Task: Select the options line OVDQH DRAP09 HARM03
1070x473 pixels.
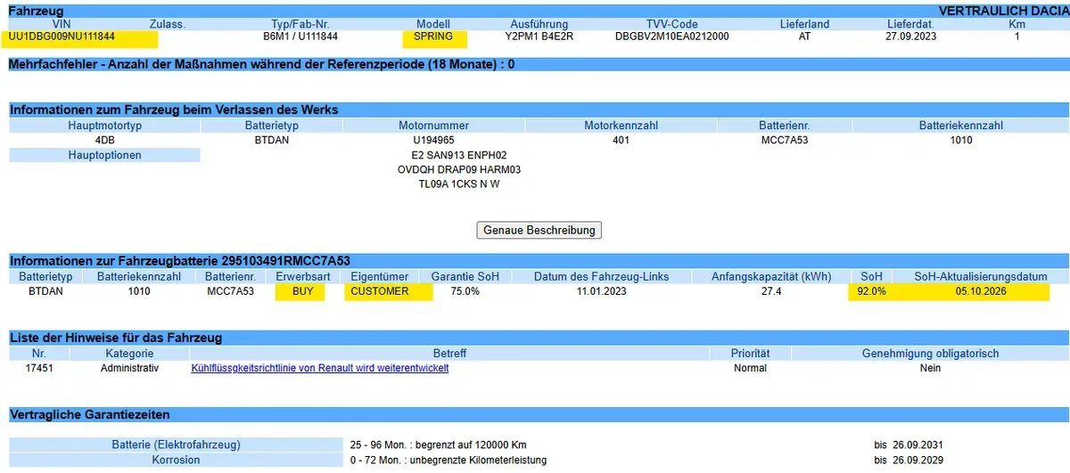Action: click(x=459, y=169)
